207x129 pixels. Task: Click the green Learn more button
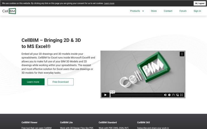point(33,82)
